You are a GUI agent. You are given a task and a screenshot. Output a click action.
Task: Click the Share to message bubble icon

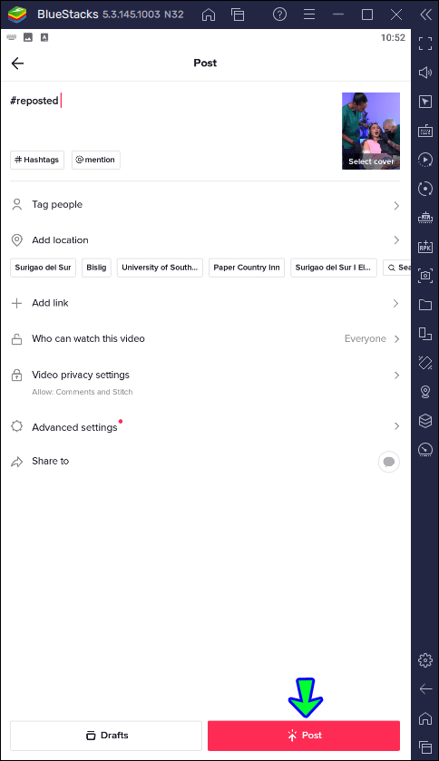coord(389,462)
